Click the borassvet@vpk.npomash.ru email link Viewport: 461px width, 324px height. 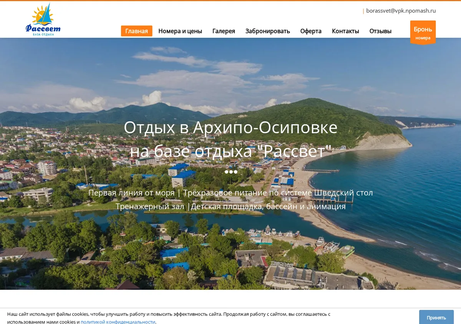(401, 11)
